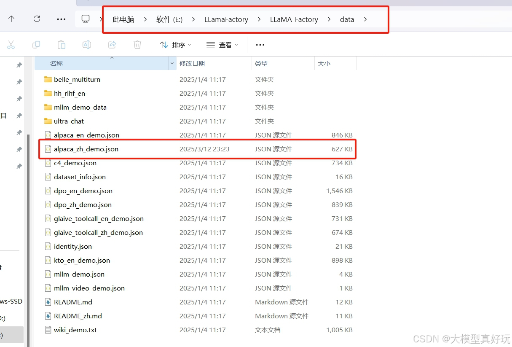512x347 pixels.
Task: Click the 文件夹 type cell of hh_rlhf_en
Action: (265, 93)
